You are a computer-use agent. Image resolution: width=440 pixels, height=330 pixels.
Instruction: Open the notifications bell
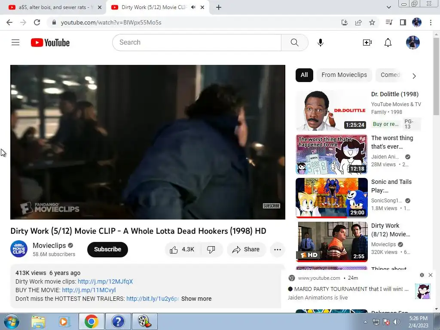[388, 43]
